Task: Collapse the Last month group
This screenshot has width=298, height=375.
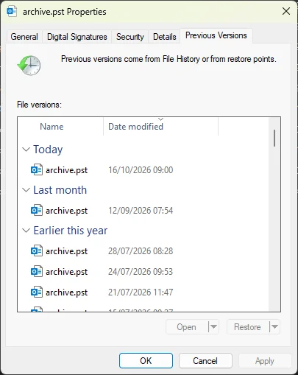Action: [26, 190]
